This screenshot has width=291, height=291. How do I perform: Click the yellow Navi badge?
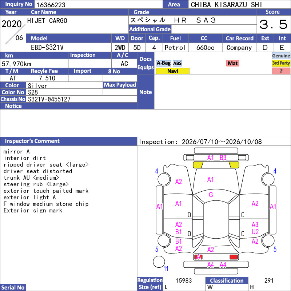(x=172, y=71)
